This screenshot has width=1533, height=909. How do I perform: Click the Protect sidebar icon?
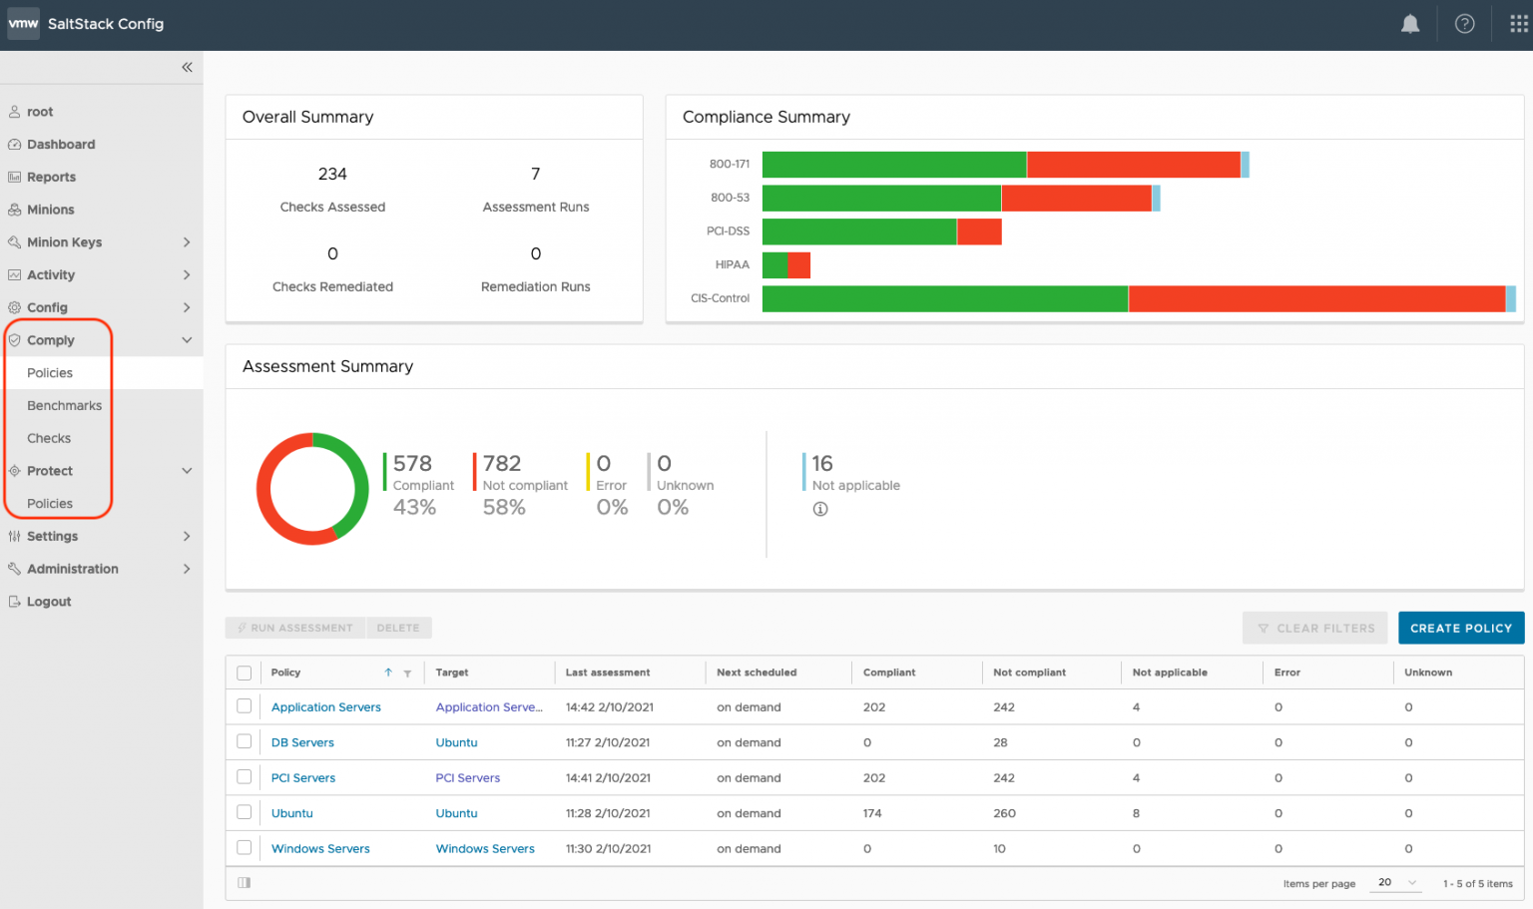[14, 471]
